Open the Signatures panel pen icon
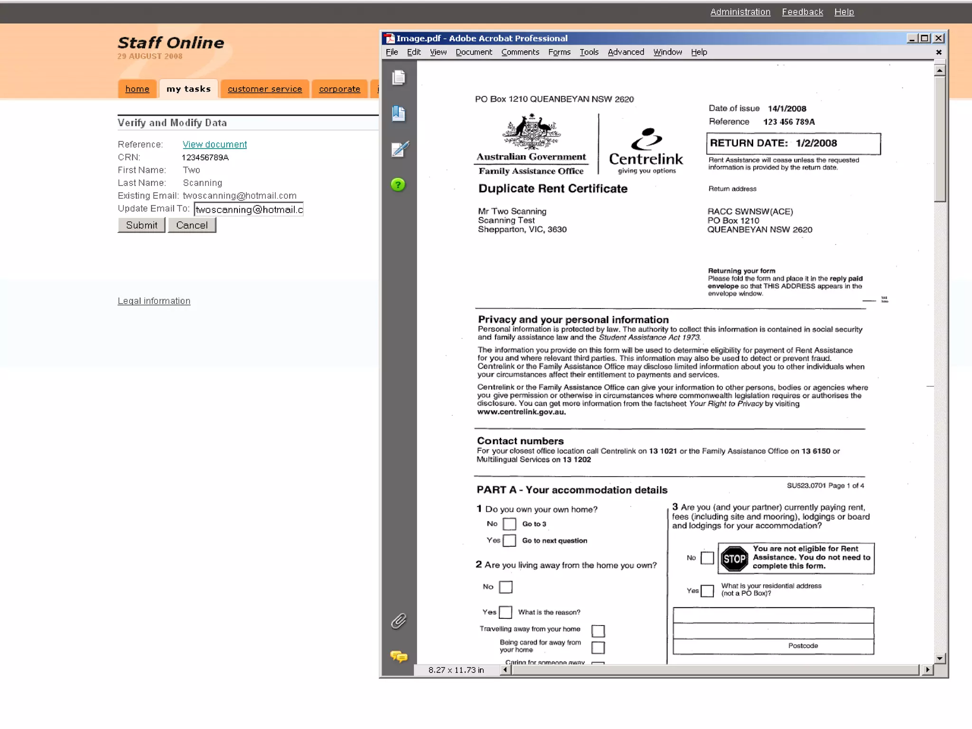Viewport: 972px width, 729px height. pos(400,149)
